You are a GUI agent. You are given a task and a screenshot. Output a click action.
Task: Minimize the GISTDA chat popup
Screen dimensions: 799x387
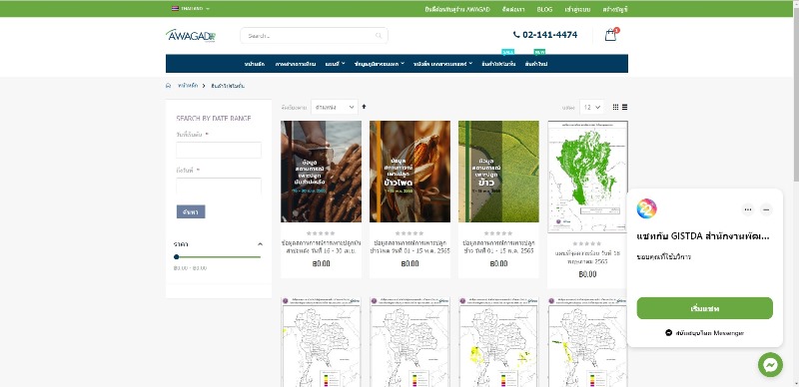click(766, 209)
